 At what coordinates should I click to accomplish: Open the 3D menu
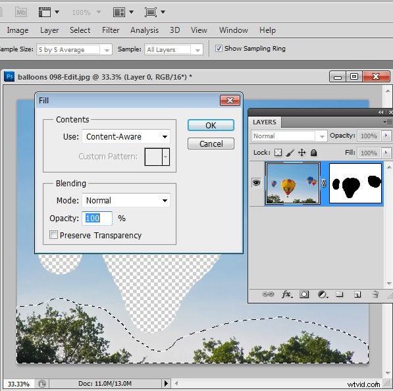click(x=174, y=30)
